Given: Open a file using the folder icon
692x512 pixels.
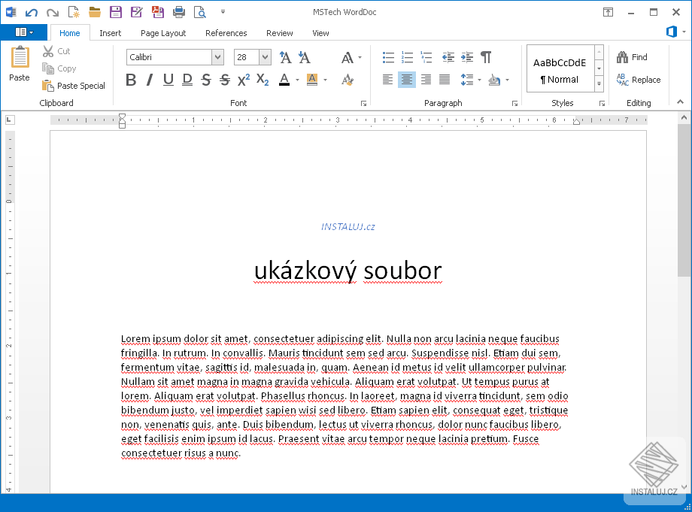Looking at the screenshot, I should click(x=95, y=12).
